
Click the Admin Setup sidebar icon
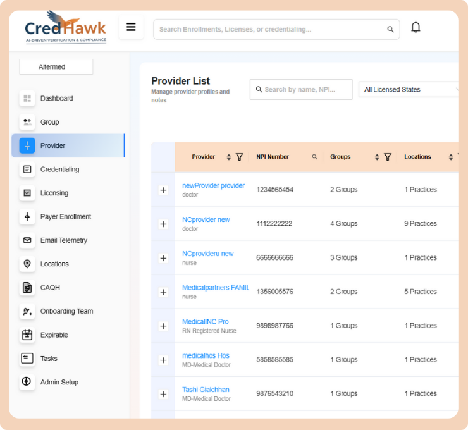(x=27, y=382)
